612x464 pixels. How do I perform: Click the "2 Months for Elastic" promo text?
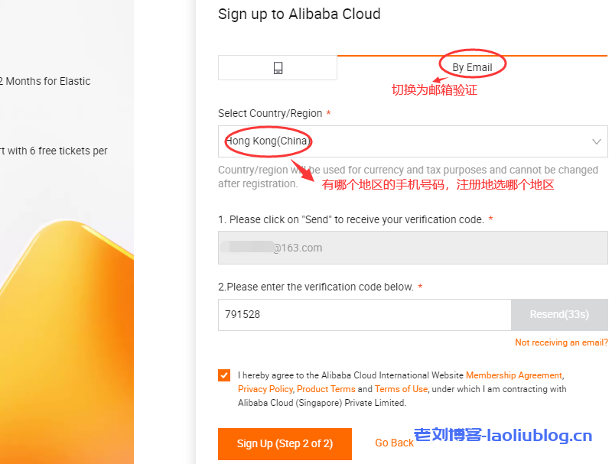(46, 81)
